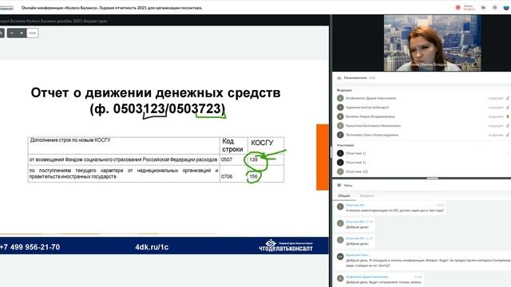
Task: Click muted mic icon for Кувшинова Екатерина
Action: (x=508, y=126)
